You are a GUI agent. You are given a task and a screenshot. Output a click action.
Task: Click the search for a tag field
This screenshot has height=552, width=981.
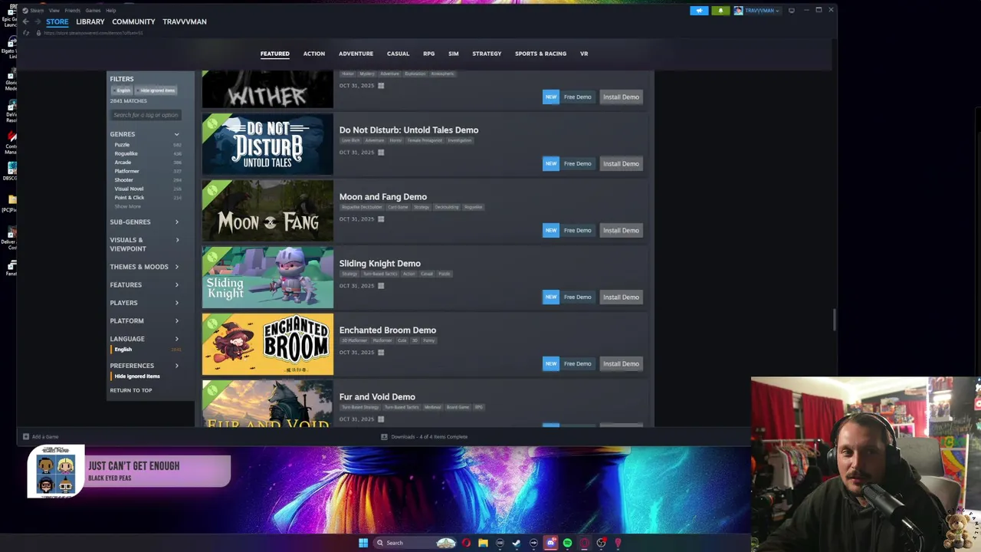pos(146,115)
